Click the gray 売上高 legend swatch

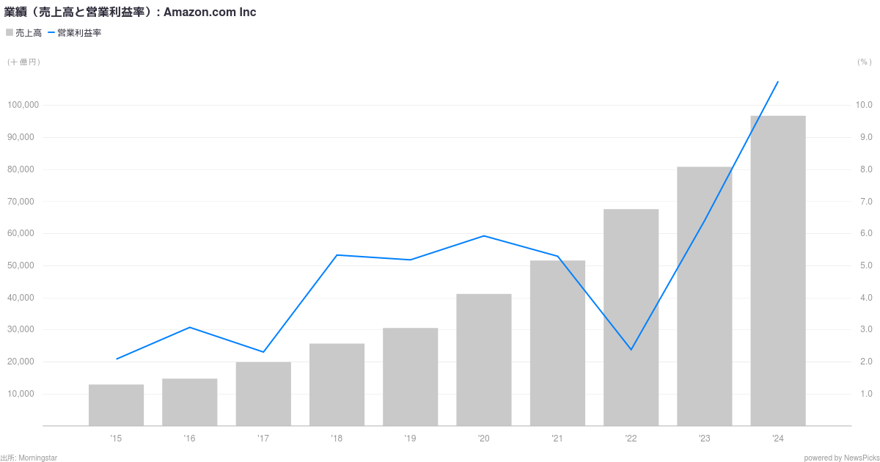point(10,32)
